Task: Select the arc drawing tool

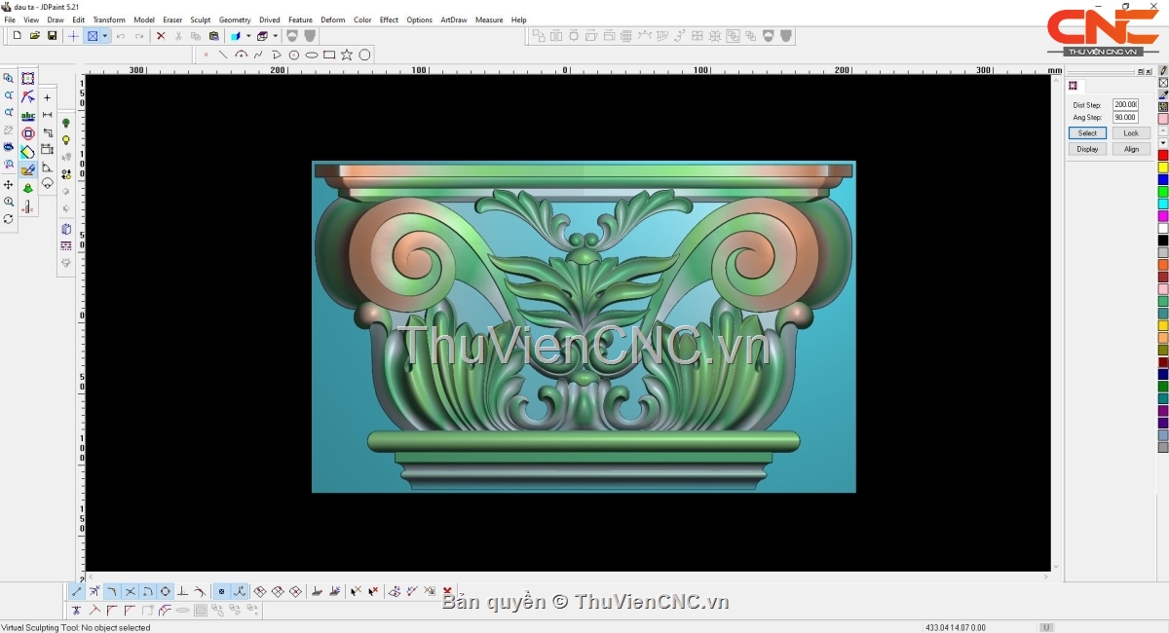Action: [241, 55]
